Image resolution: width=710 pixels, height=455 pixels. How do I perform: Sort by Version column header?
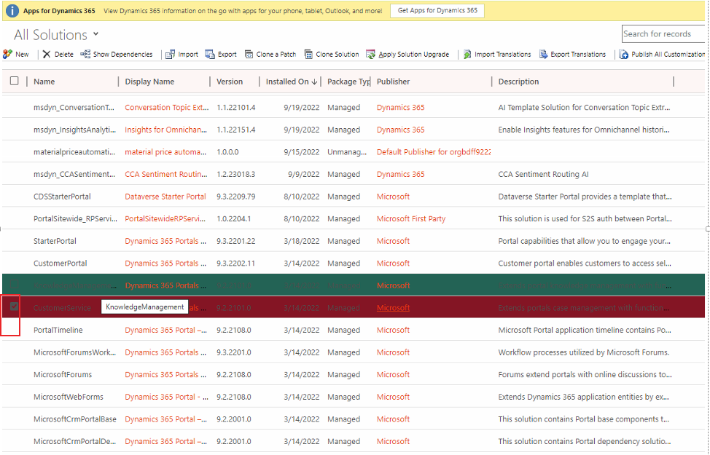pyautogui.click(x=230, y=82)
